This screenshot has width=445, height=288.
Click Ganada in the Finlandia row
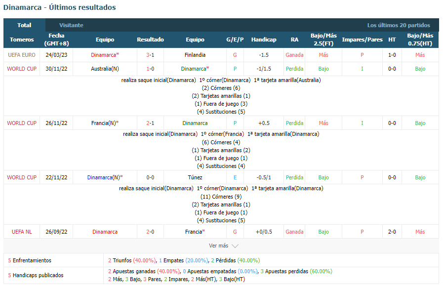pyautogui.click(x=294, y=55)
